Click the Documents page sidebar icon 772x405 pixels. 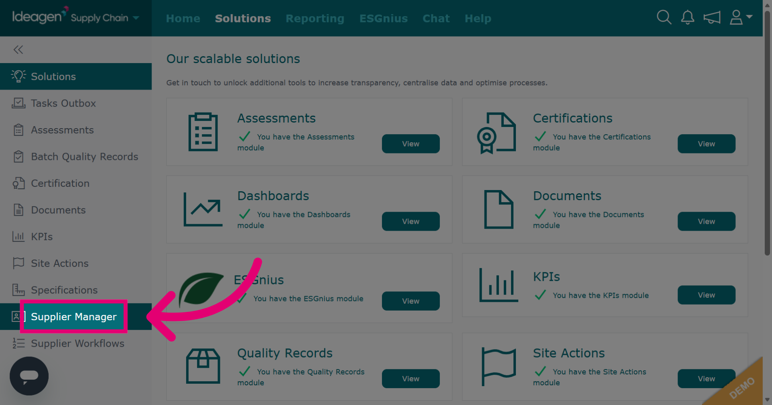[x=18, y=210]
